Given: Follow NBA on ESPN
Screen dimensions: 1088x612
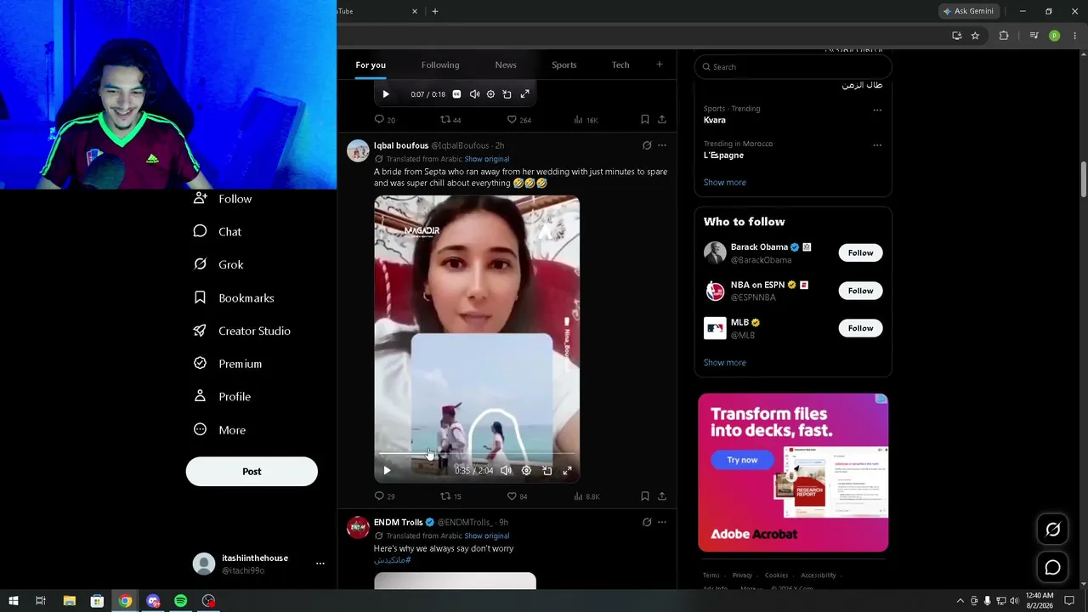Looking at the screenshot, I should click(x=860, y=291).
